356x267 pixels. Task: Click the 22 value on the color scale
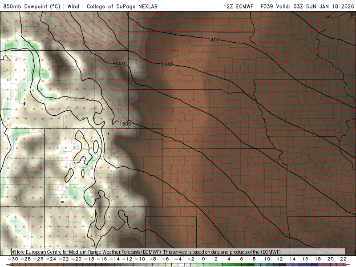coord(343,259)
